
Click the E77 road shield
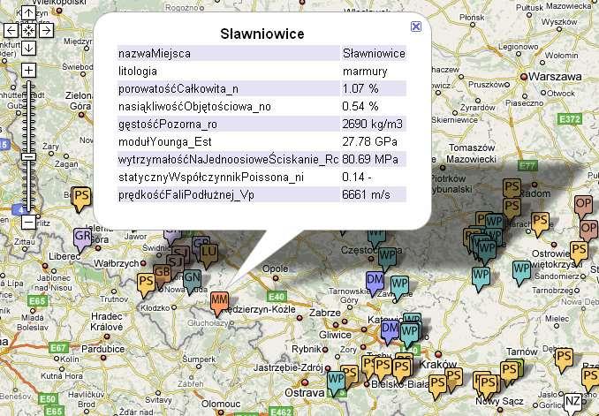click(x=527, y=166)
